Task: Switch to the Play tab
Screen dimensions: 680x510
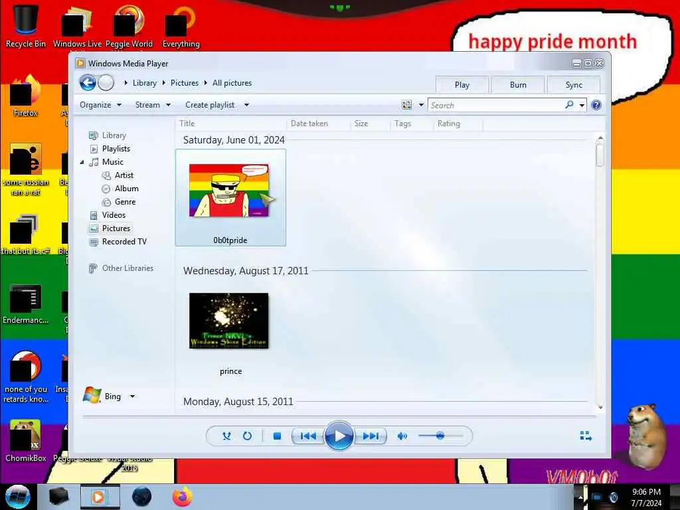Action: click(462, 85)
